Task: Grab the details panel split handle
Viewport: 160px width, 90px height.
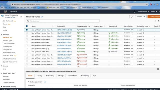Action: (90, 69)
